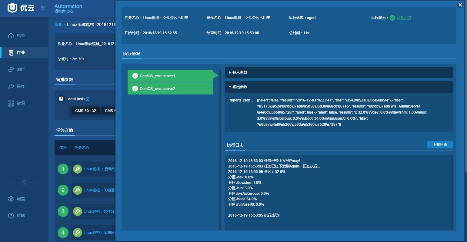Click the execution log panel scrollbar
467x242 pixels.
click(x=452, y=193)
